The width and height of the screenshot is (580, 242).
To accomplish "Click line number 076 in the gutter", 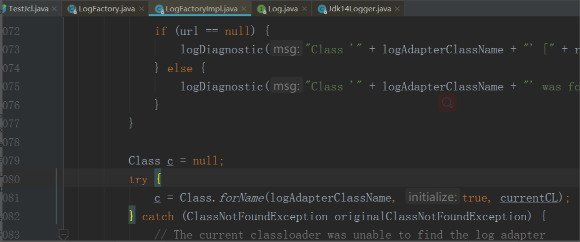I will 11,105.
